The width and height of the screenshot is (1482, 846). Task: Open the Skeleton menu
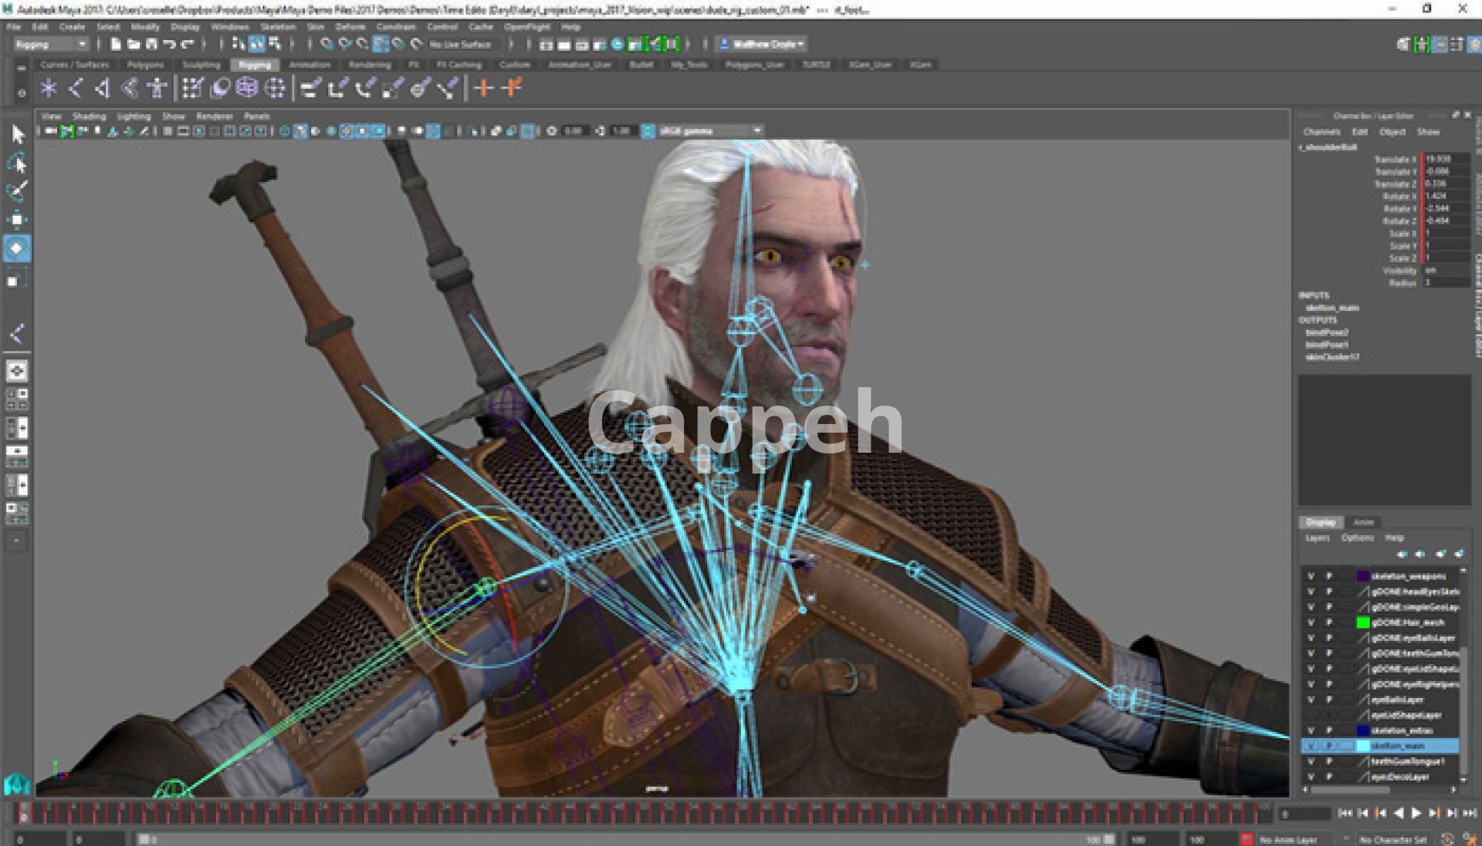point(277,26)
